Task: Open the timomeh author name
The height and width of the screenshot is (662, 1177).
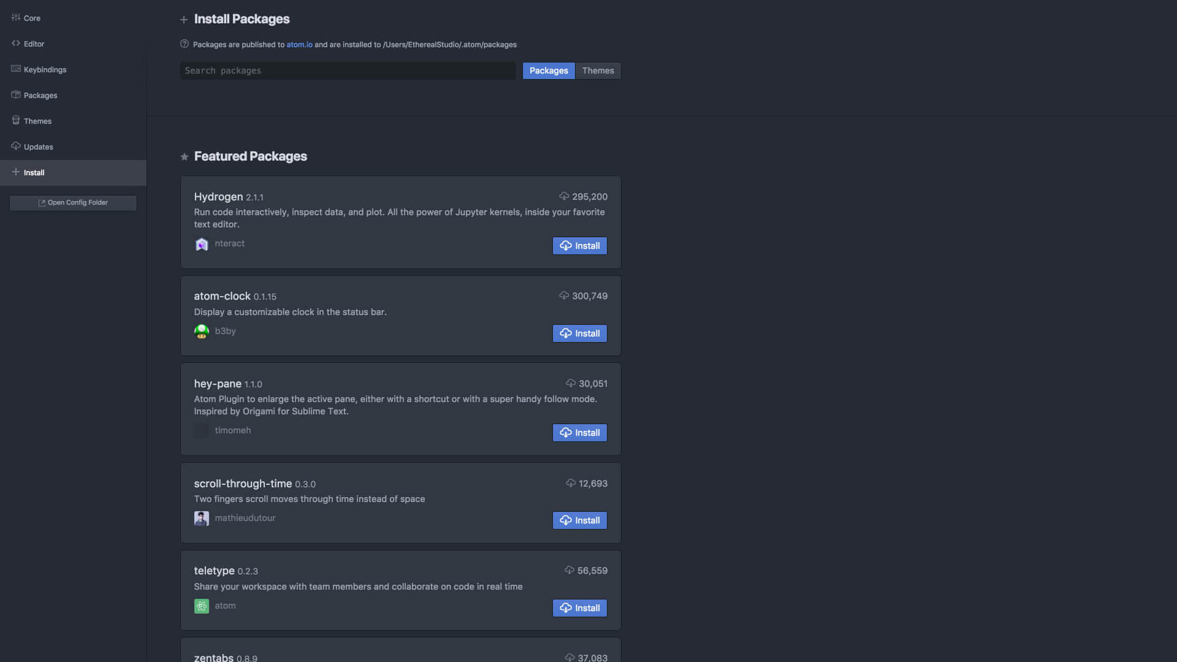Action: click(232, 430)
